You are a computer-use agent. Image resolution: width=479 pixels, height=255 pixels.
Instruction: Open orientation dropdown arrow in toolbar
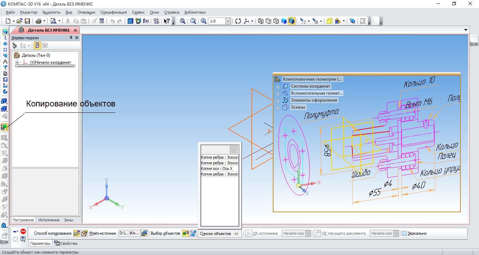click(x=252, y=21)
